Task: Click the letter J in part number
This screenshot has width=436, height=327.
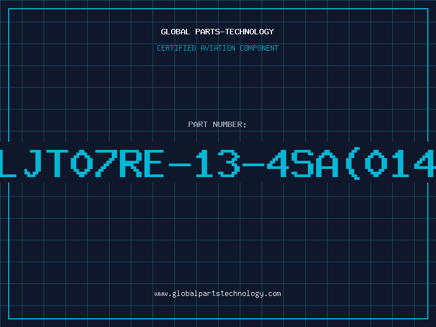Action: 33,163
